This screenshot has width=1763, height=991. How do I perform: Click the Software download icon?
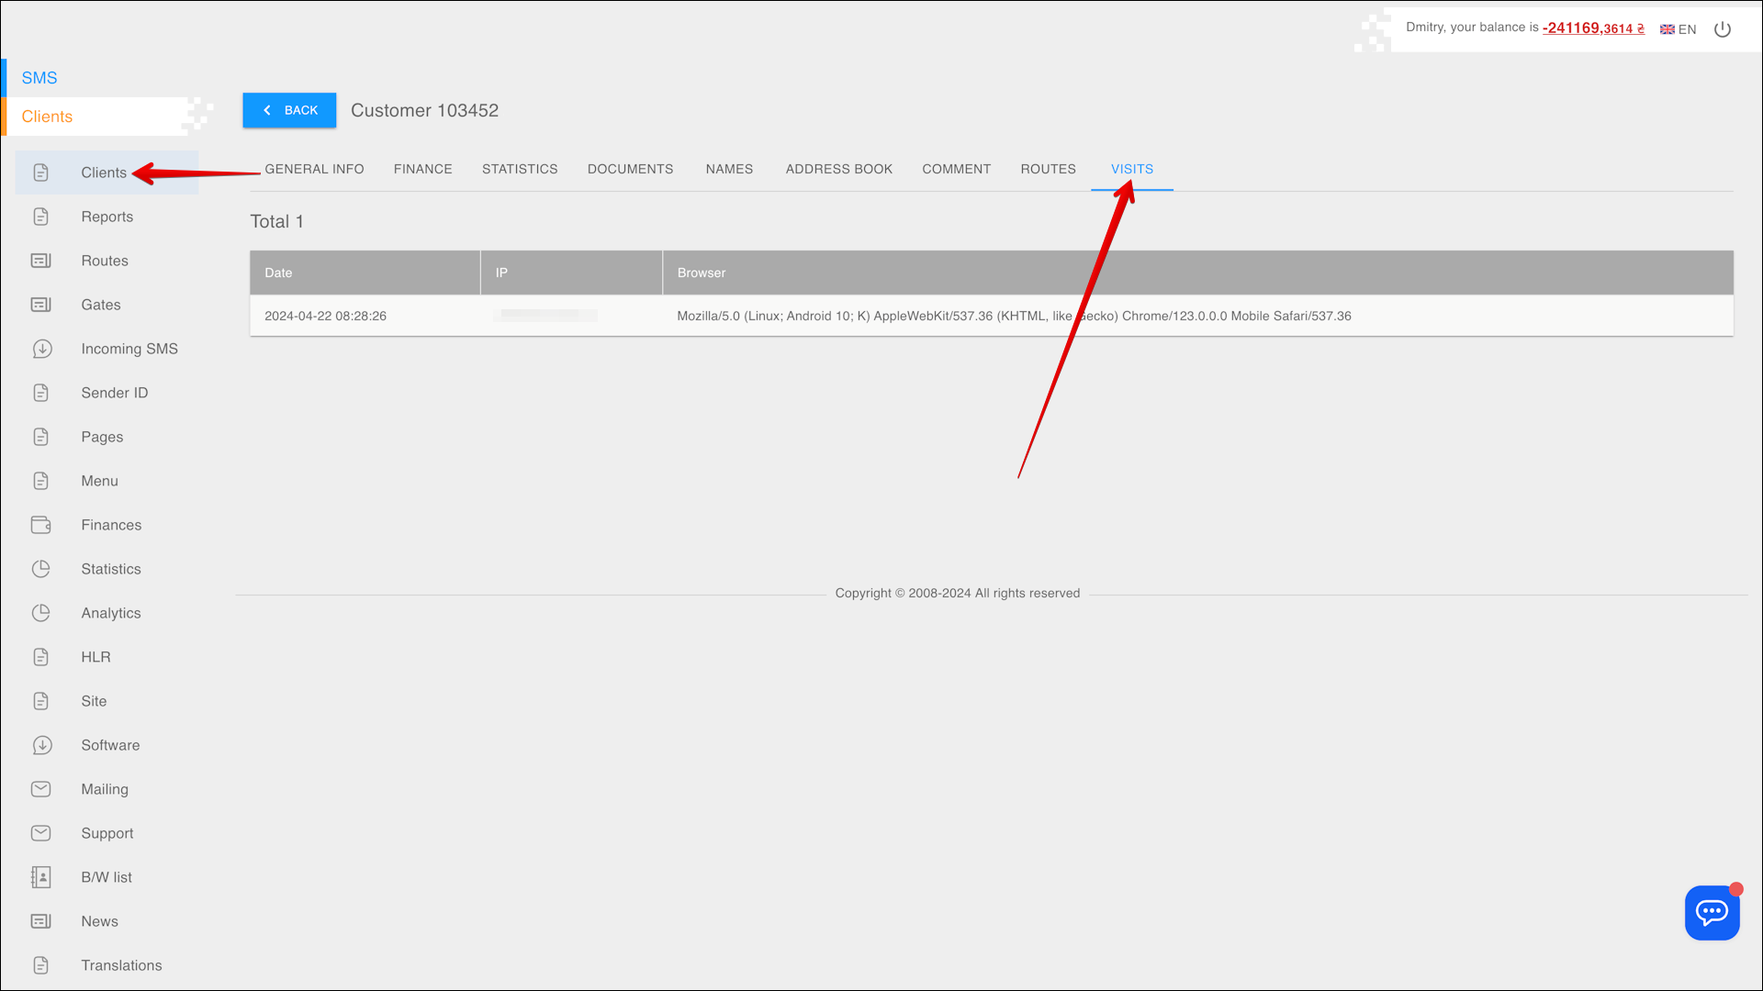click(x=41, y=745)
